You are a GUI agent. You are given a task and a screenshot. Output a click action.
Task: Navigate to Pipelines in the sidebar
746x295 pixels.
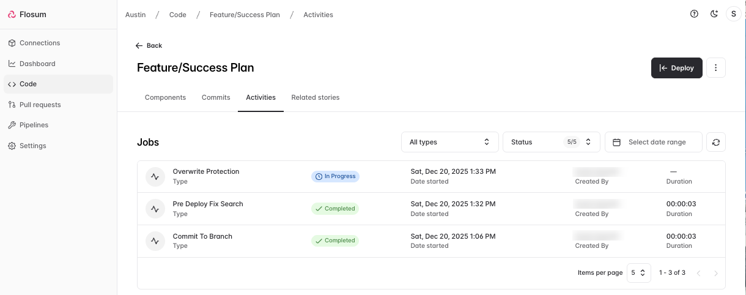pos(34,125)
